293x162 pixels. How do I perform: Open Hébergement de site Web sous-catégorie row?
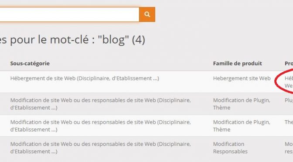point(85,78)
